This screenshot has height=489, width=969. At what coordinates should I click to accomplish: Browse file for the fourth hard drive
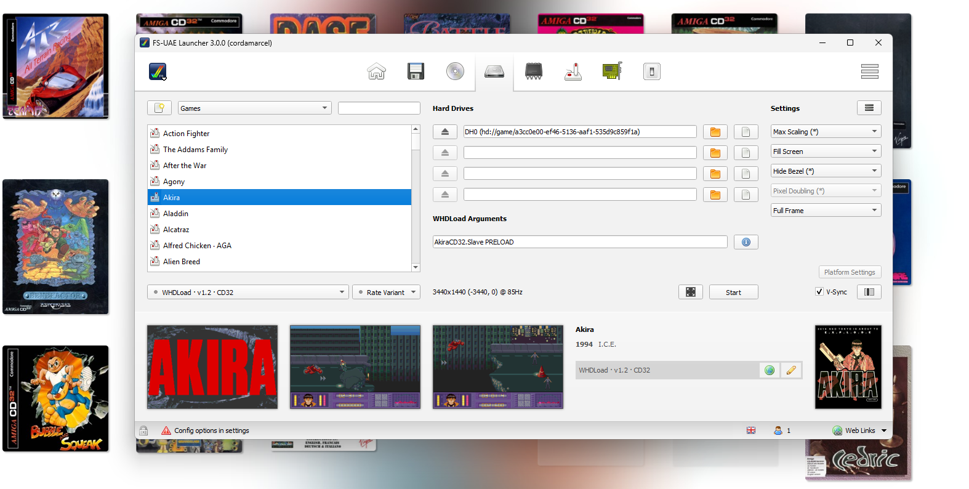[x=746, y=195]
